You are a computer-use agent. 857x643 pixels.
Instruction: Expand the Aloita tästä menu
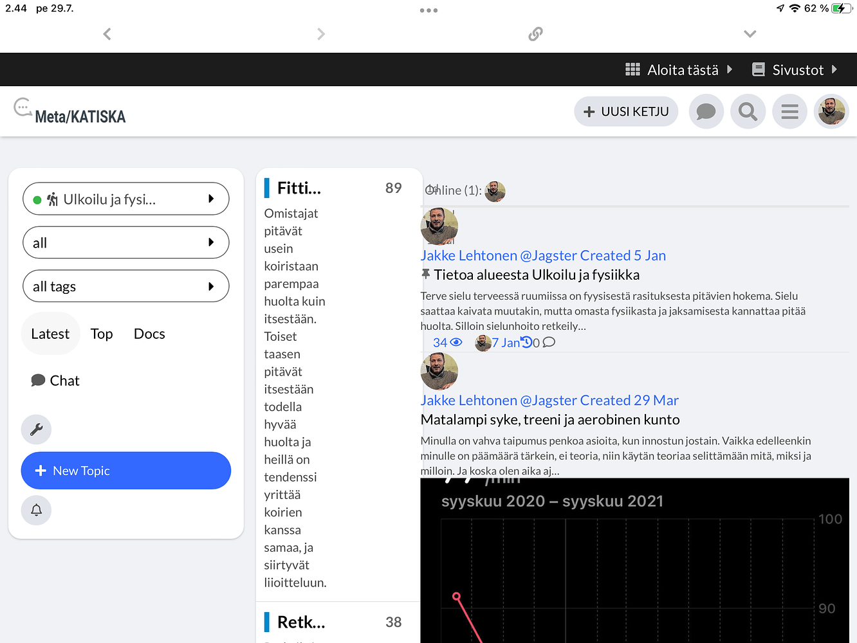coord(679,70)
